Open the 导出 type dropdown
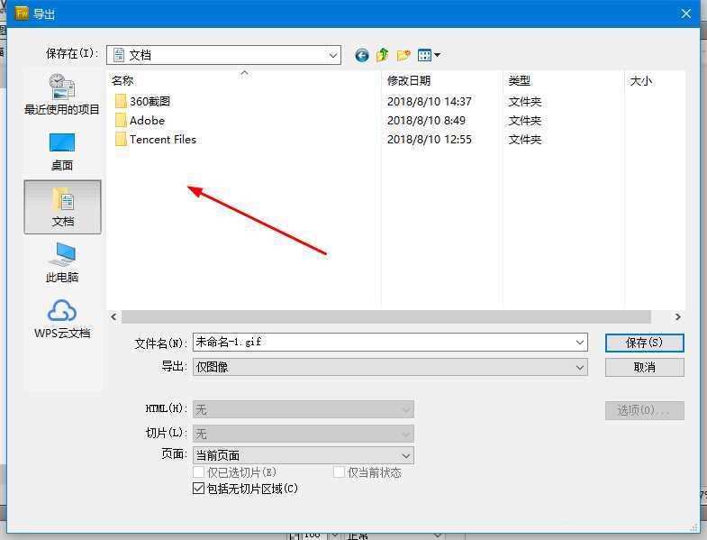This screenshot has height=540, width=707. coord(390,367)
